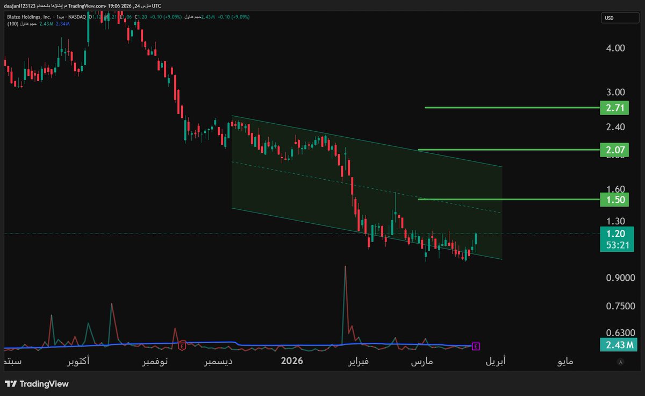Click the نوفمبر label on time axis
The width and height of the screenshot is (645, 396).
coord(155,362)
